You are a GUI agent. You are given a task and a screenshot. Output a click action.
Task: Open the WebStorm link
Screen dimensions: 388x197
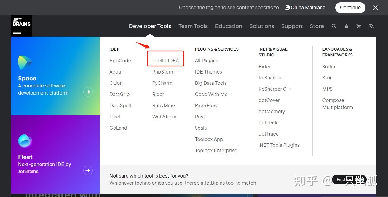pyautogui.click(x=164, y=117)
